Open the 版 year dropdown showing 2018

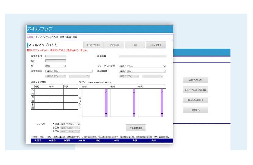[55, 66]
